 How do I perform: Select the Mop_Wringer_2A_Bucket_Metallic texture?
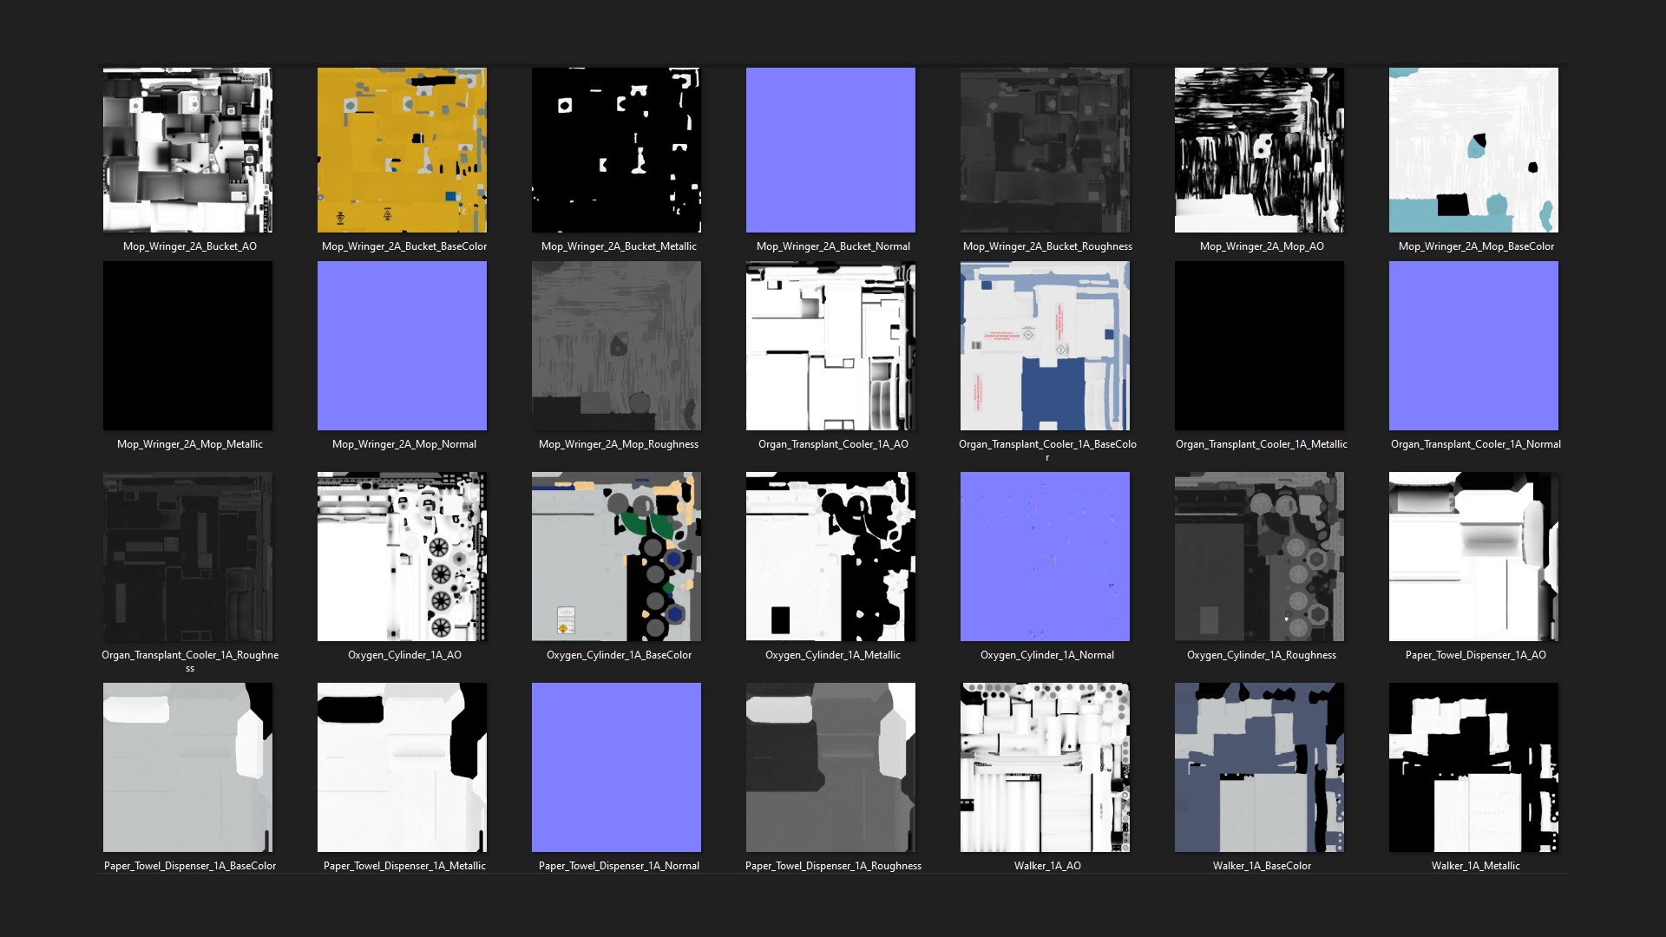(x=616, y=150)
